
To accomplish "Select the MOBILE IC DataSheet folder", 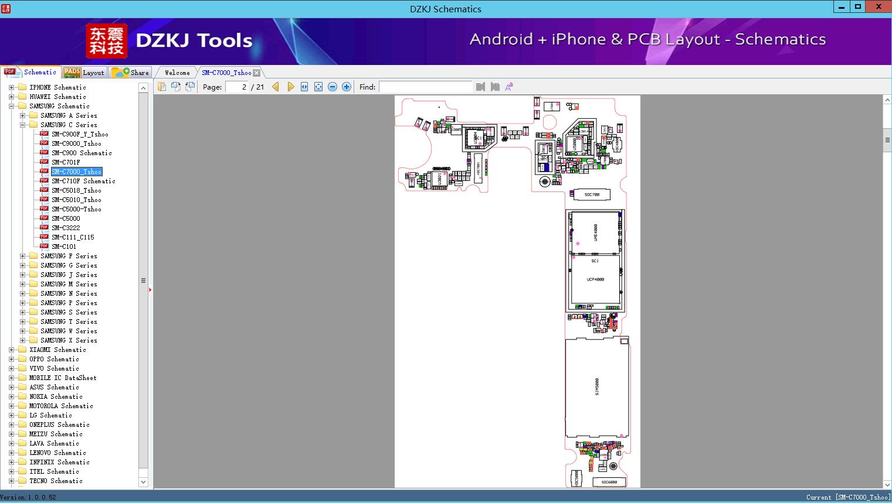I will click(63, 378).
